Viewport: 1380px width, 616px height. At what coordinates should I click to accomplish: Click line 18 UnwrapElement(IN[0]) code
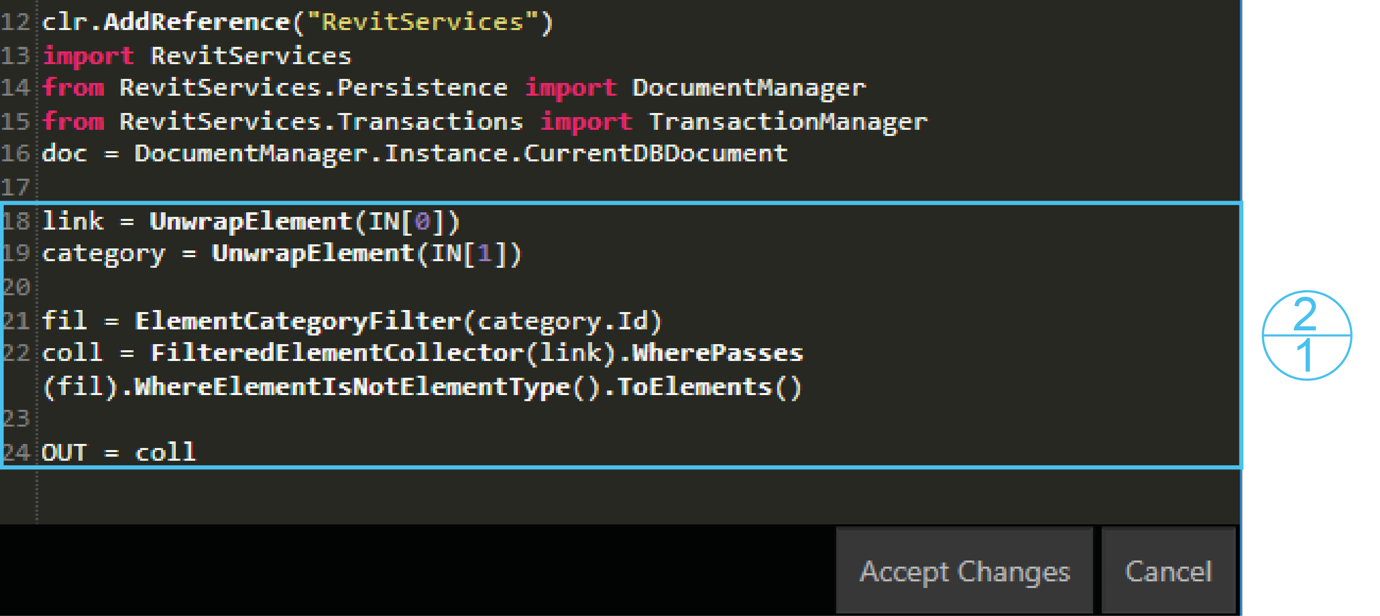pos(304,221)
